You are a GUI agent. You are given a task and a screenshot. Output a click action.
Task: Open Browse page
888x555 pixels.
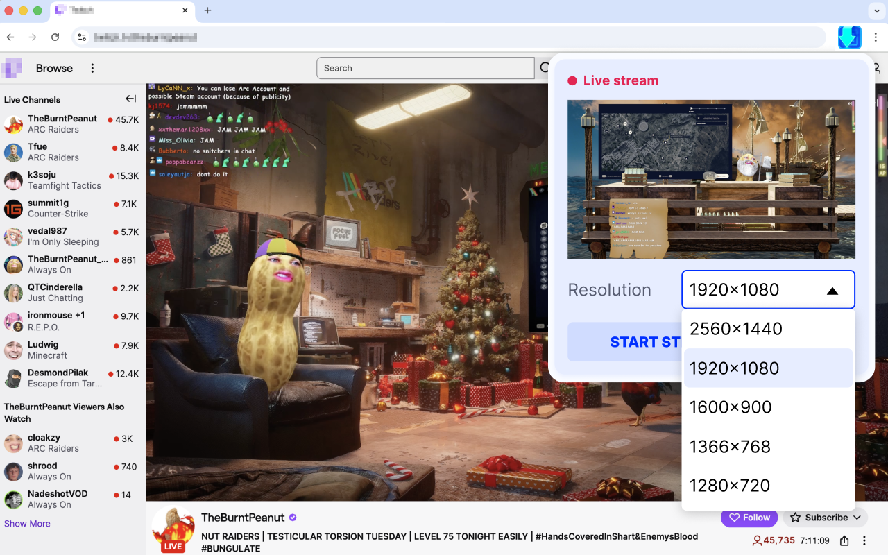54,68
